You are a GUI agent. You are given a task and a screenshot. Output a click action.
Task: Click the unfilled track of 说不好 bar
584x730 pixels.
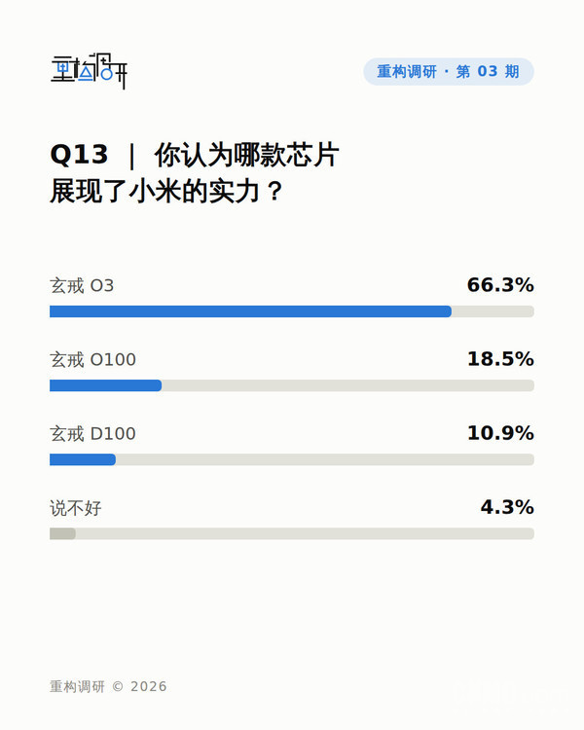click(305, 533)
